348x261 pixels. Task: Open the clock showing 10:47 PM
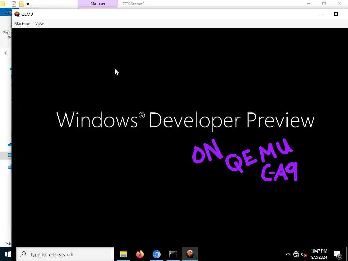(319, 254)
